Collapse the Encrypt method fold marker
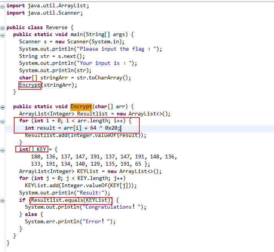 (x=2, y=107)
